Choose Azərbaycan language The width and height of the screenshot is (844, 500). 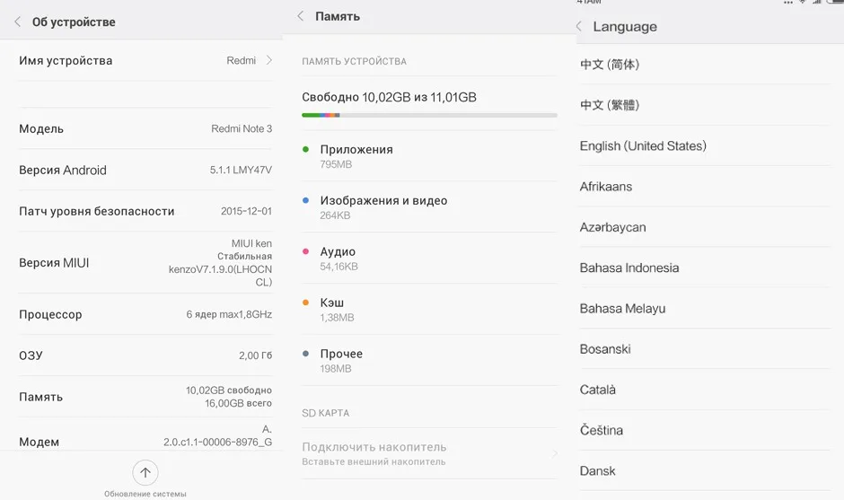(705, 227)
